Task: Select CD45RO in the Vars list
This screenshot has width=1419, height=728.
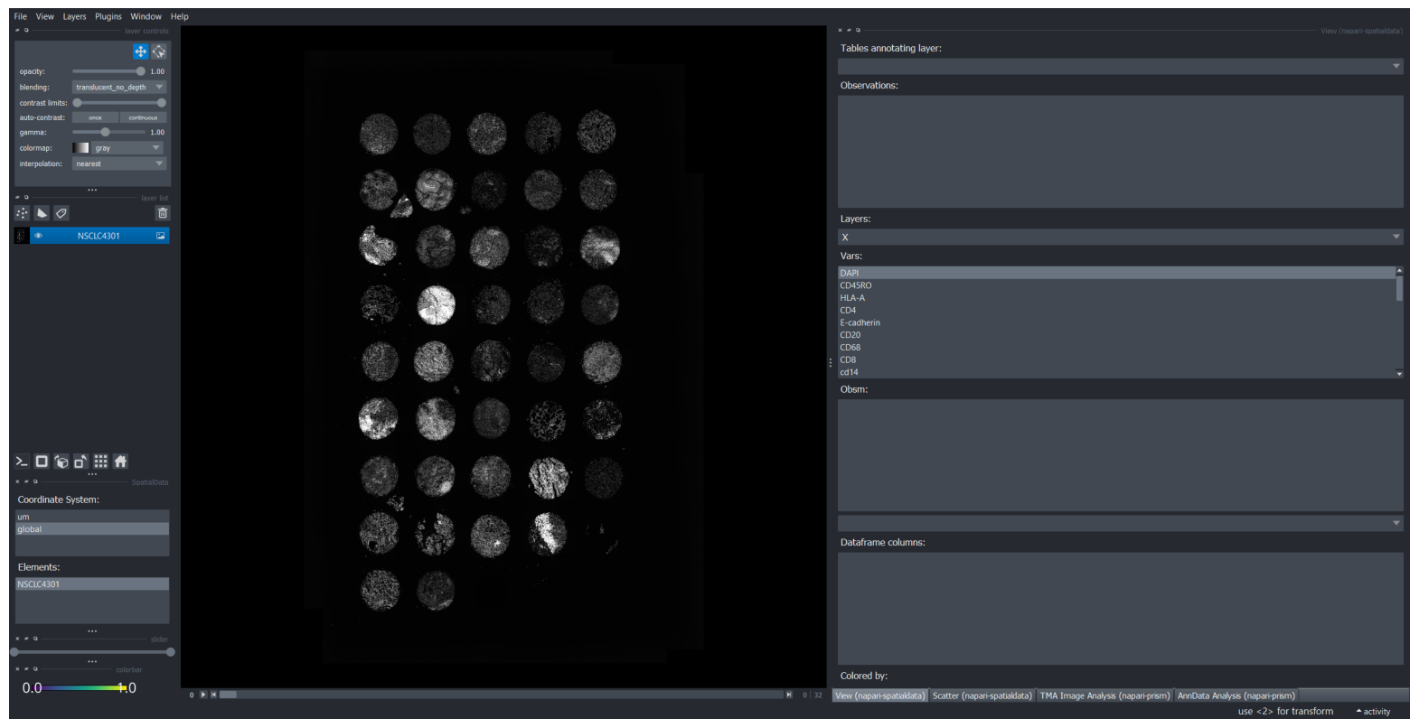Action: coord(1116,285)
